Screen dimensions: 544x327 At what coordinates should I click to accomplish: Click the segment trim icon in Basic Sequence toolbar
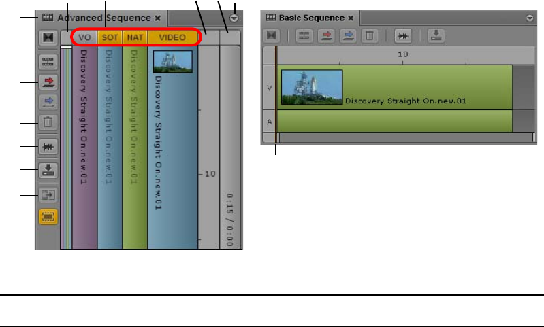[304, 35]
